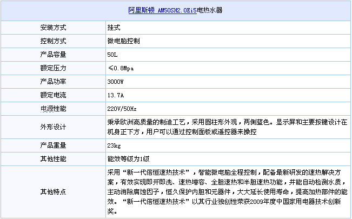The image size is (352, 219).
Task: Click the 额定电流 row label
Action: click(54, 95)
